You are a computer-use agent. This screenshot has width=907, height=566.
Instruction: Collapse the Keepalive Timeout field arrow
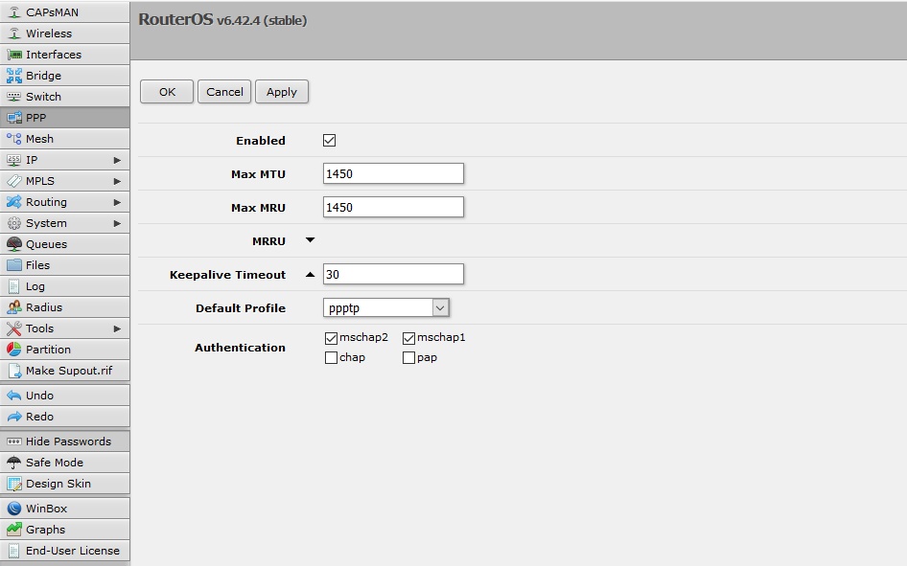310,275
